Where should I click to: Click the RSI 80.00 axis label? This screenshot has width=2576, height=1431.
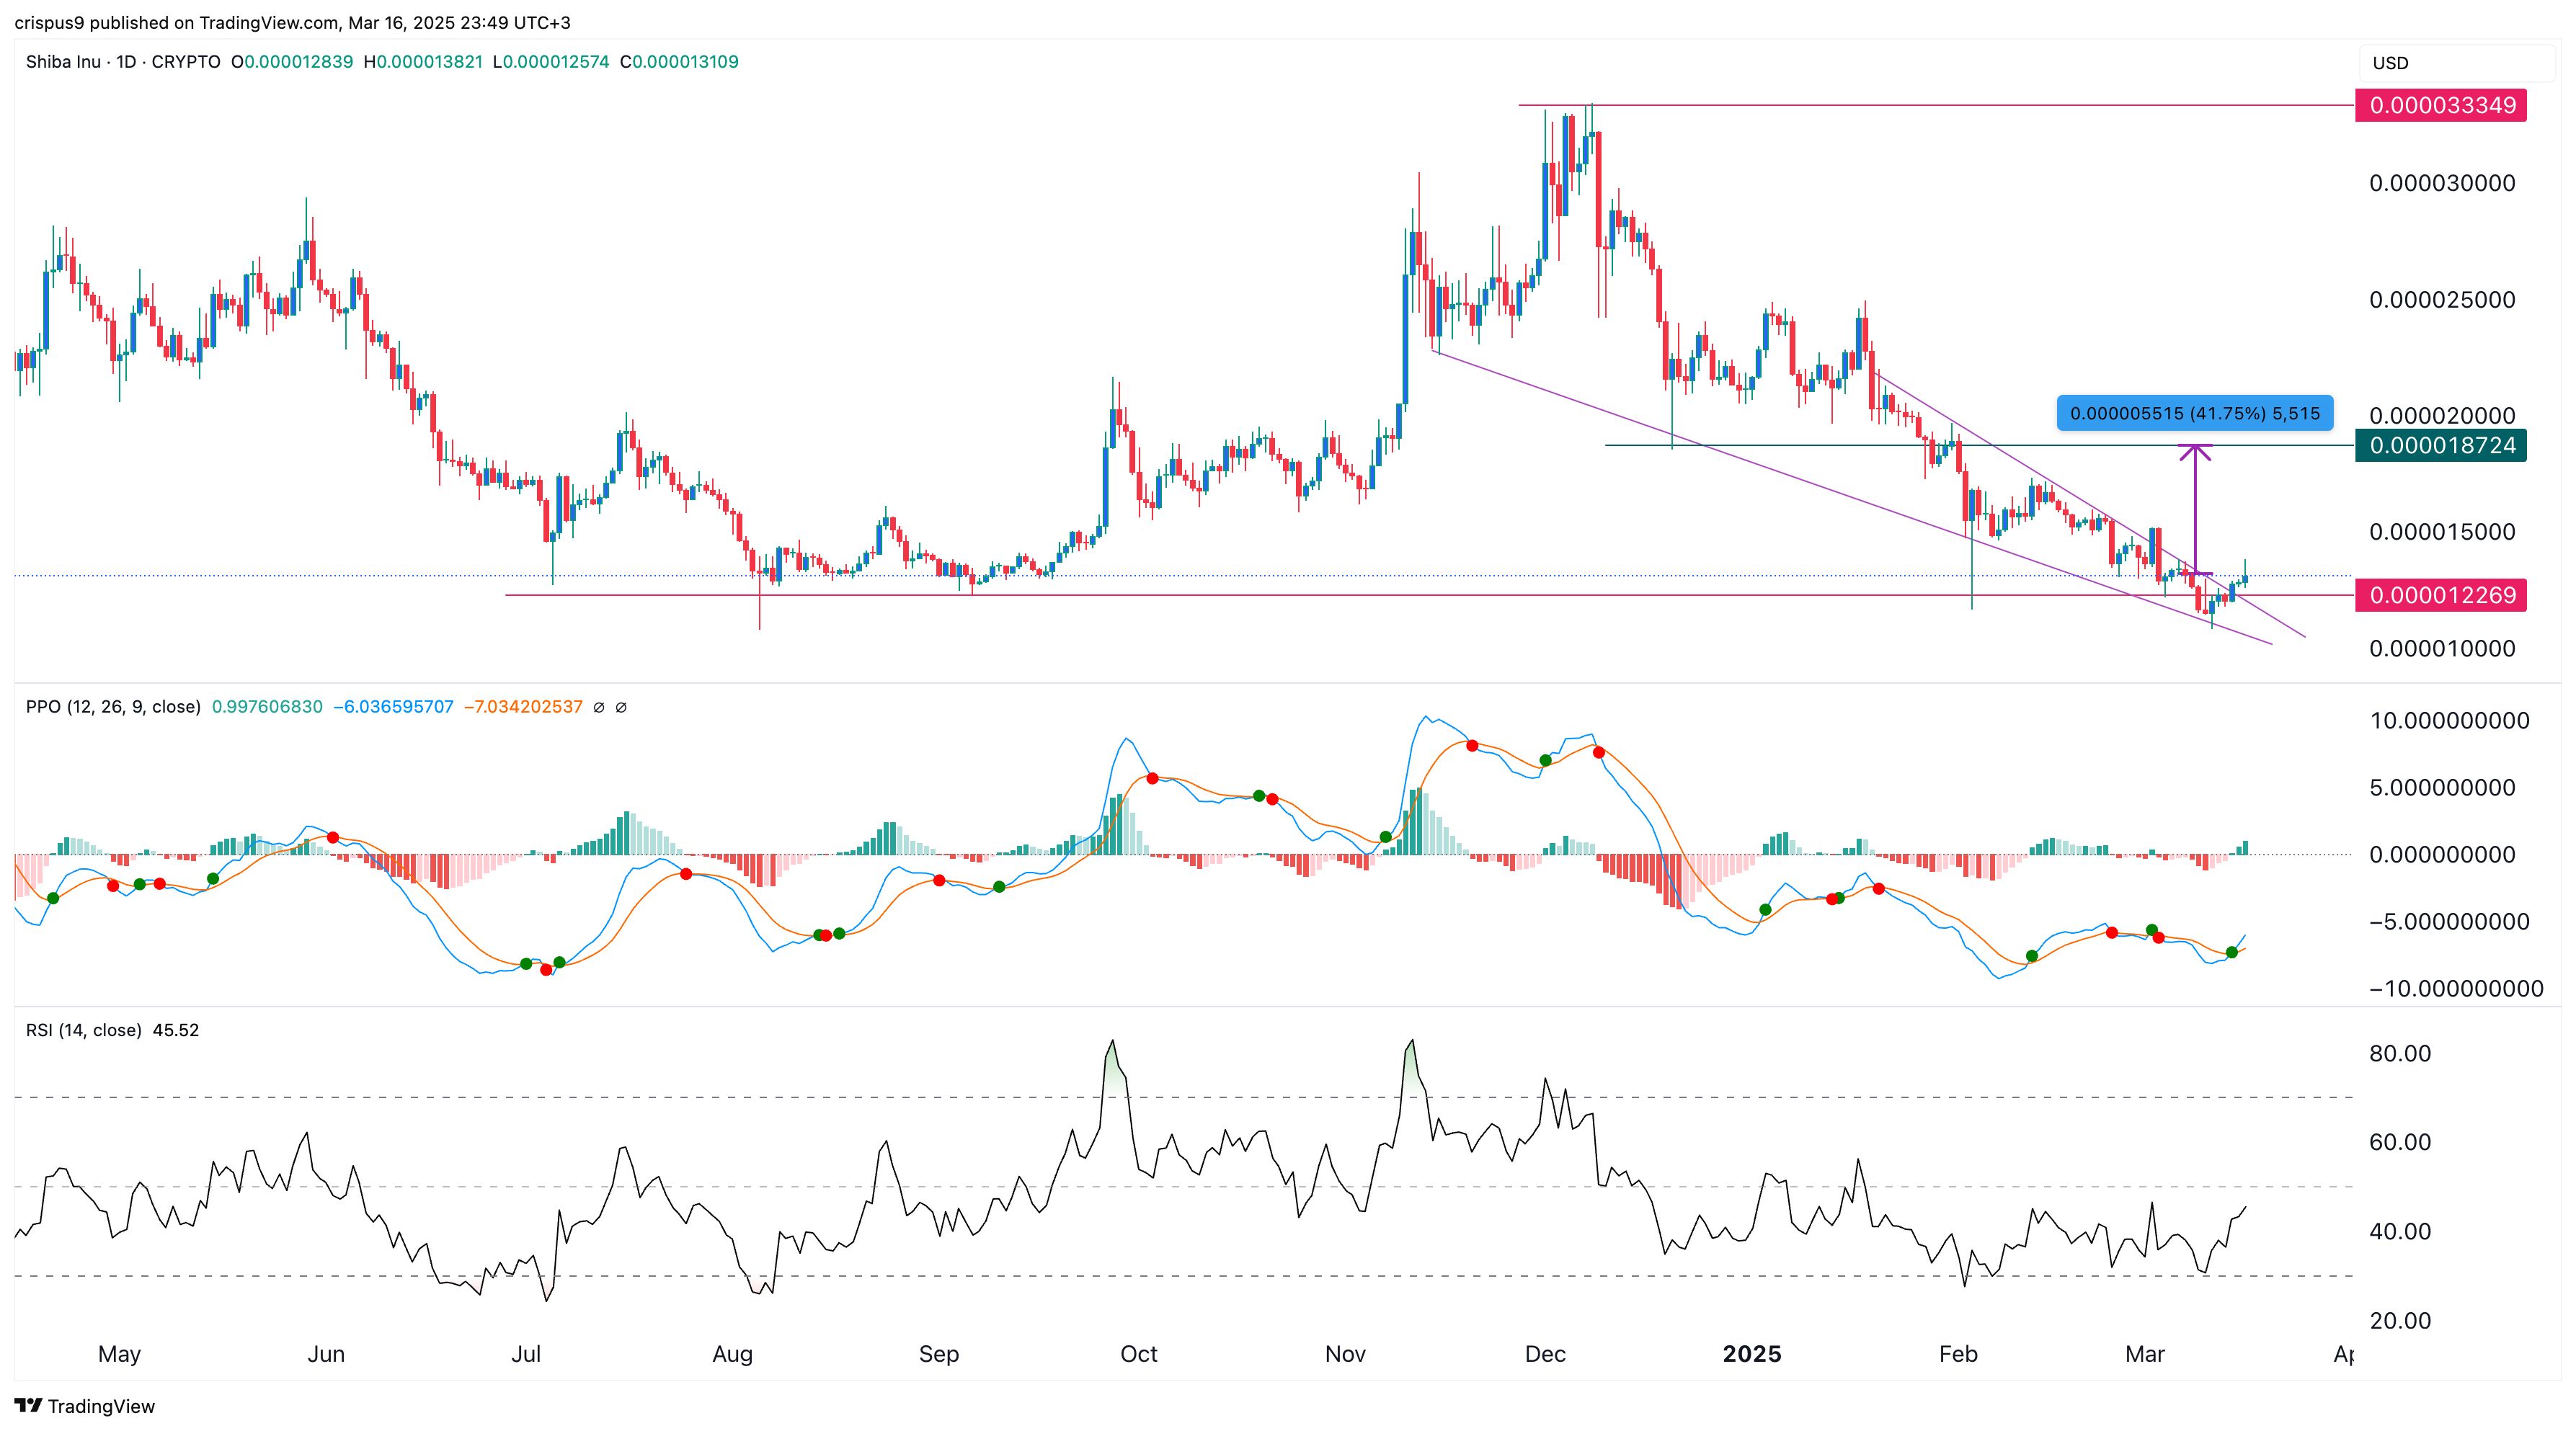pos(2400,1053)
